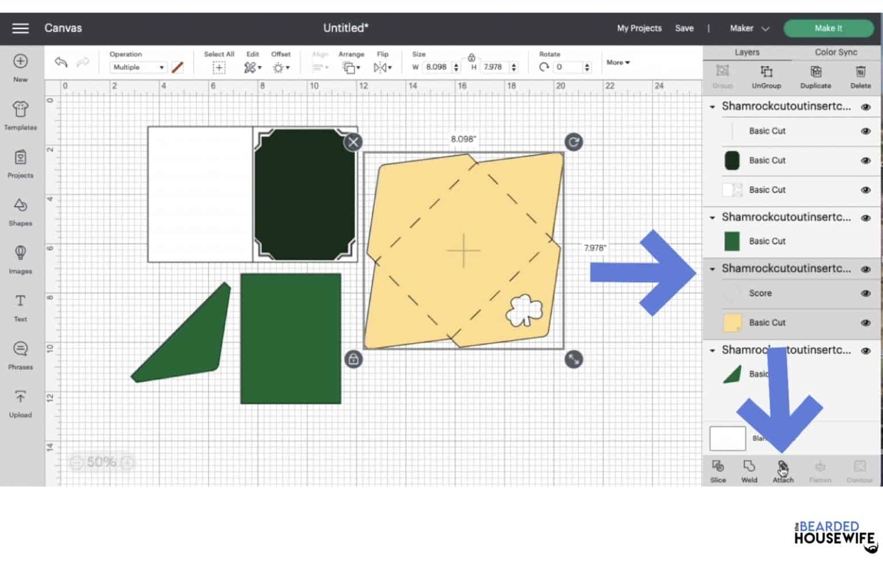Hide the Score layer
The image size is (883, 561).
coord(866,293)
